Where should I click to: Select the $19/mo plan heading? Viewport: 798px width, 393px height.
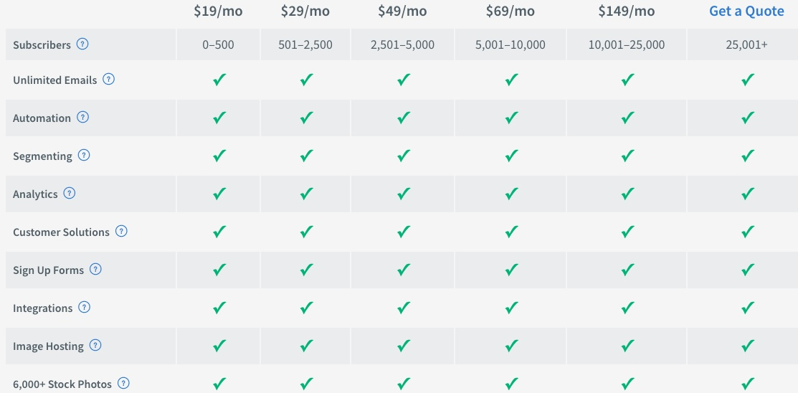coord(219,11)
